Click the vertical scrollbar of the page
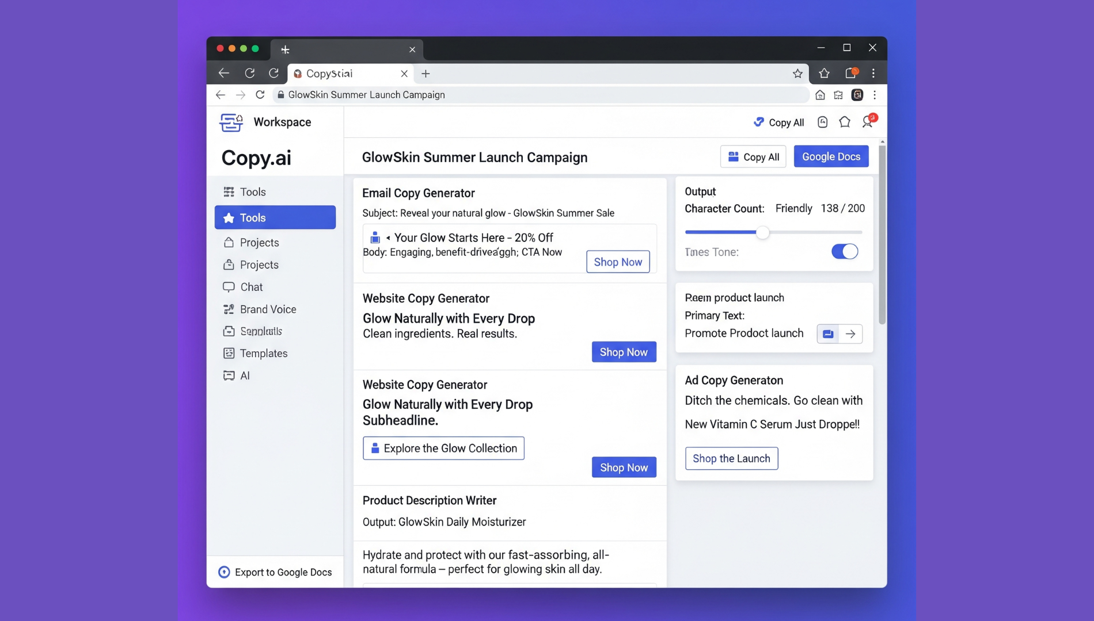Screen dimensions: 1094x621 click(882, 235)
